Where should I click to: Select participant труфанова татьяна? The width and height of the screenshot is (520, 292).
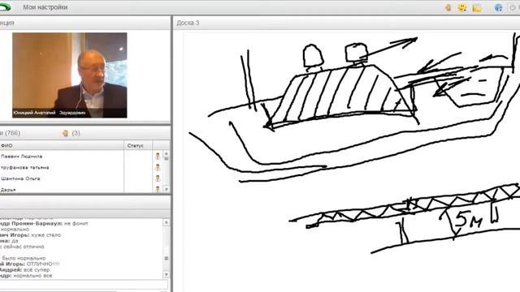25,168
